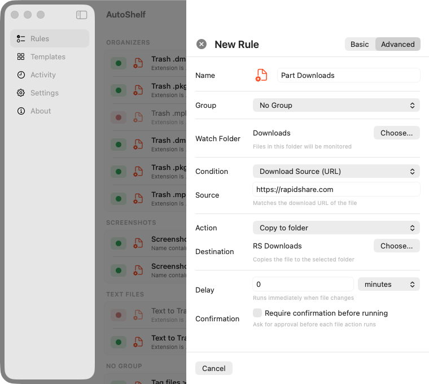This screenshot has height=384, width=429.
Task: Click the Templates grid icon
Action: pyautogui.click(x=21, y=56)
